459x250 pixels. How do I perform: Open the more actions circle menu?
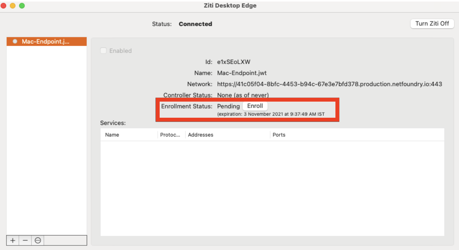pos(38,240)
